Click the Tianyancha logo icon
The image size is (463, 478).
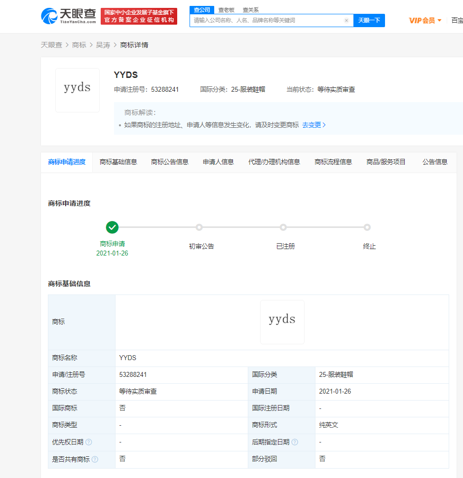(49, 16)
